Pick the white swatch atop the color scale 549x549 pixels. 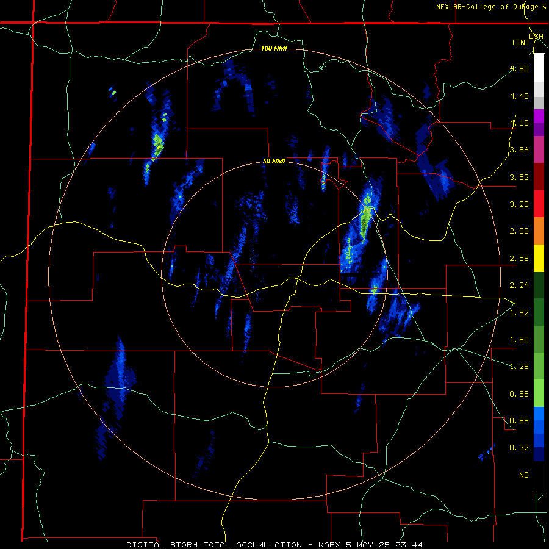539,68
